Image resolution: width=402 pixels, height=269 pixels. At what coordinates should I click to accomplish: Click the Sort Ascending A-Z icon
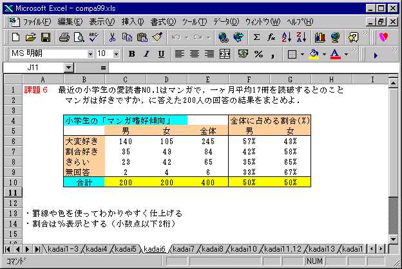[x=287, y=37]
